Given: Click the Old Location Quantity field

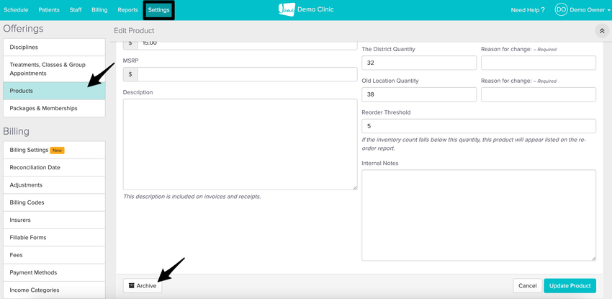Looking at the screenshot, I should tap(419, 94).
